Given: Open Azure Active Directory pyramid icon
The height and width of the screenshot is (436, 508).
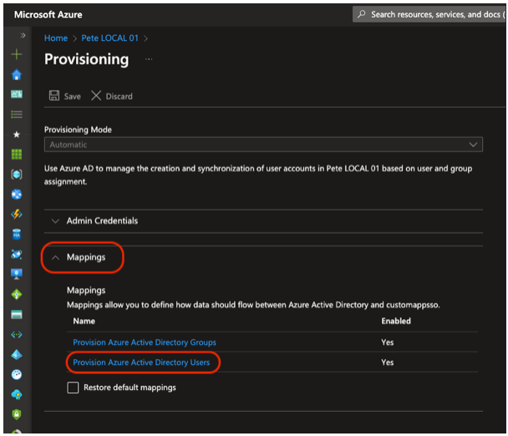Looking at the screenshot, I should coord(17,354).
